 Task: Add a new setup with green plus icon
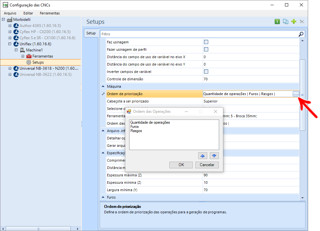point(294,22)
